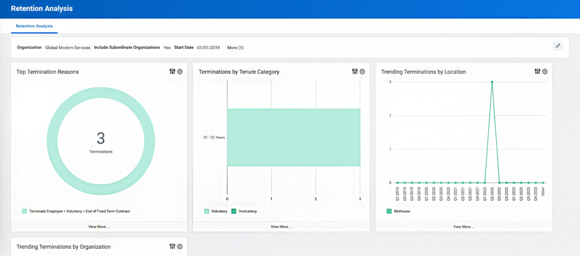The image size is (580, 256).
Task: Click View More under Trending Terminations by Location
Action: click(x=464, y=227)
